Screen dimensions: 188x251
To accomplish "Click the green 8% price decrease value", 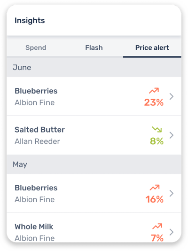I will click(x=157, y=141).
